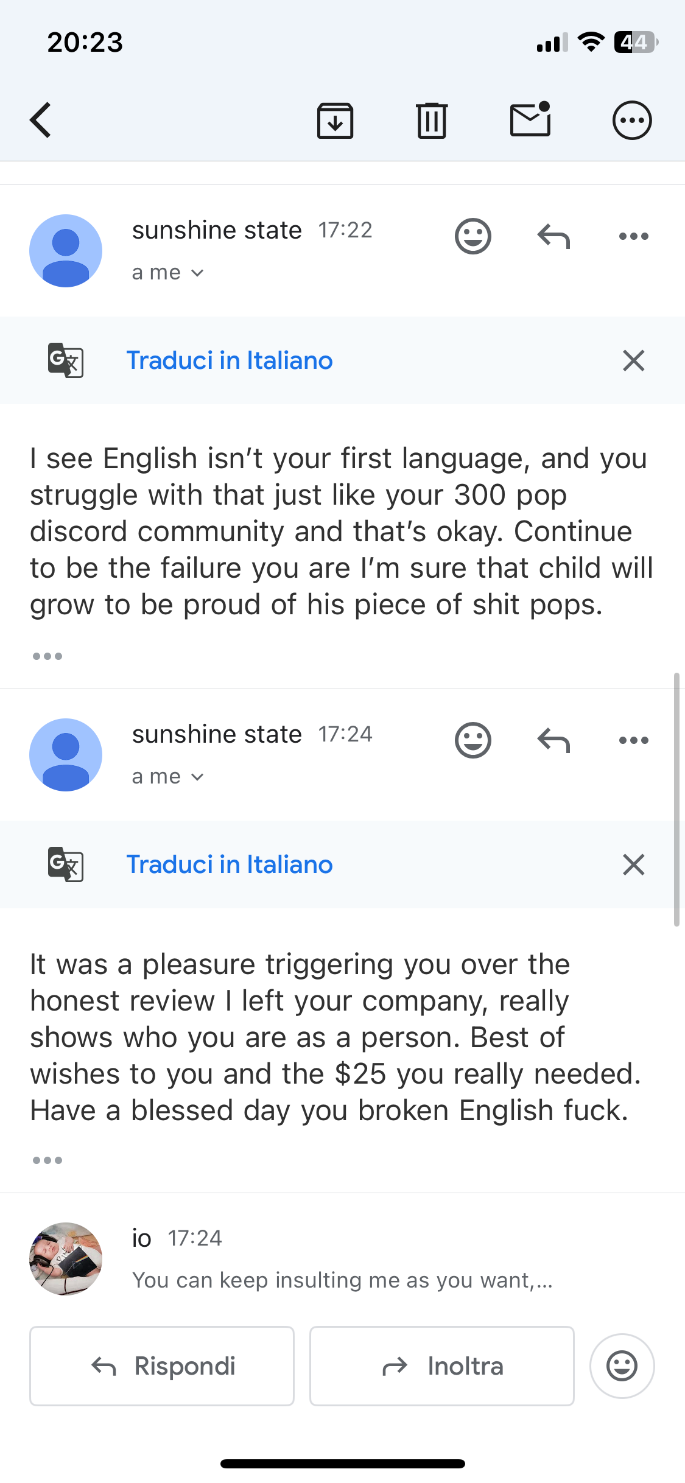Translate the first message to Italian
The width and height of the screenshot is (685, 1483).
tap(230, 360)
